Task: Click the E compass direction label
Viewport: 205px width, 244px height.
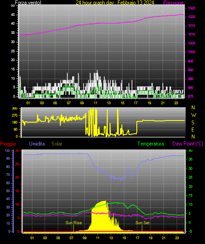Action: 193,129
